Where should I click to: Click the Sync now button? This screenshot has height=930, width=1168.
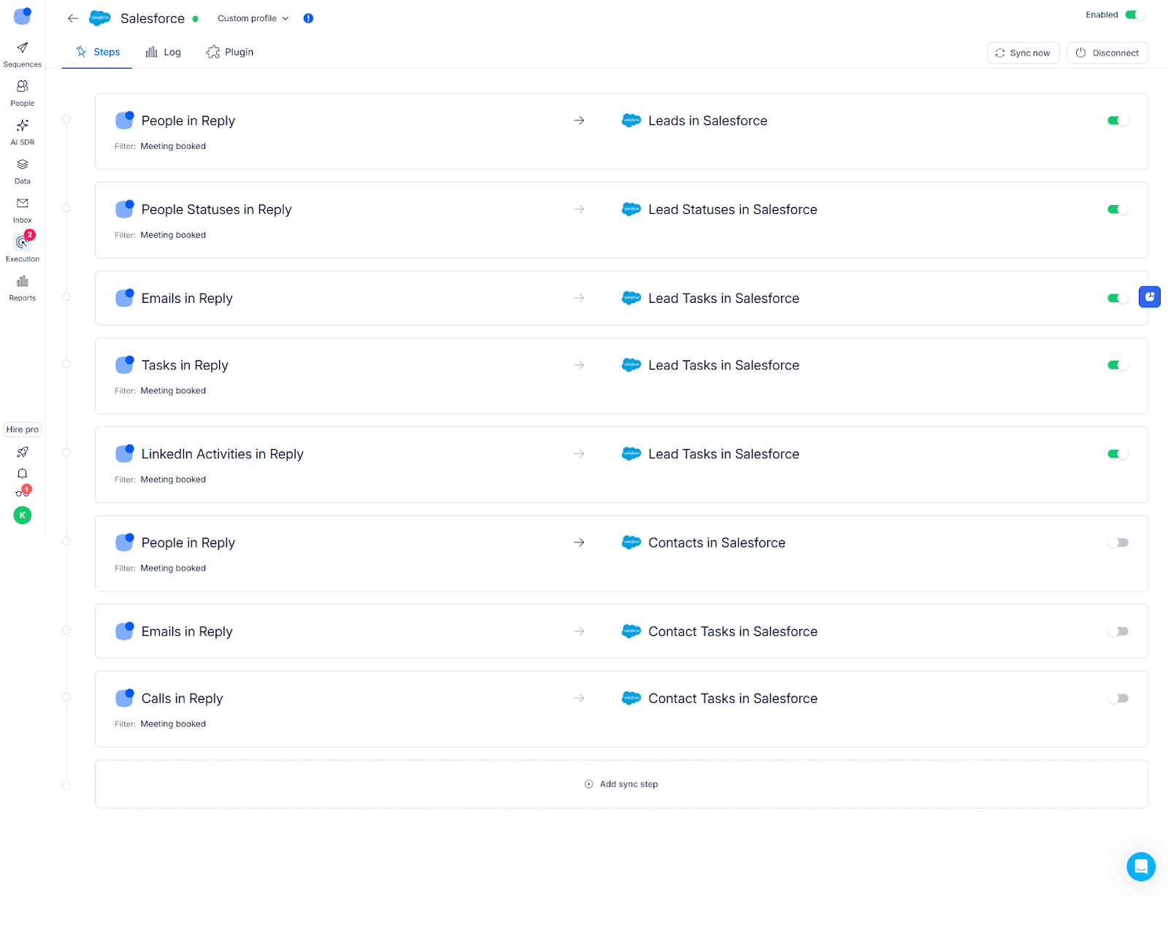coord(1023,53)
